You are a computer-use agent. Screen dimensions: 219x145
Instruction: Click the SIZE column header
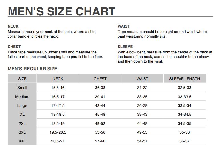[22, 79]
